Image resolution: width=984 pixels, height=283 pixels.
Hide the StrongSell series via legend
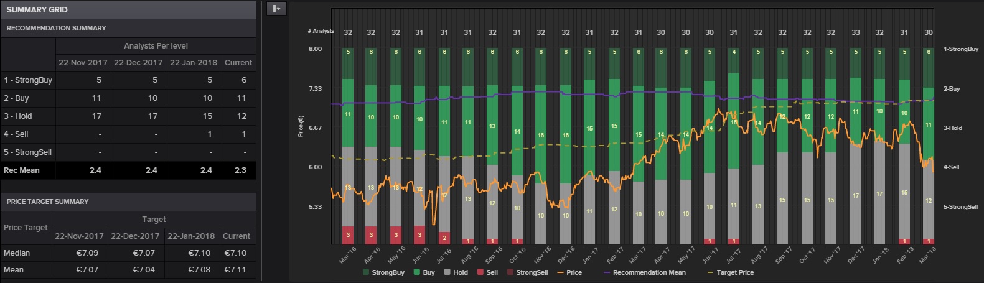(527, 272)
